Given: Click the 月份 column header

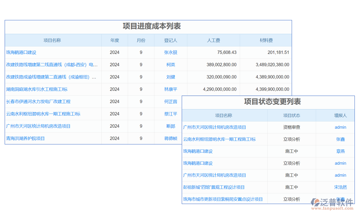Looking at the screenshot, I should (141, 40).
